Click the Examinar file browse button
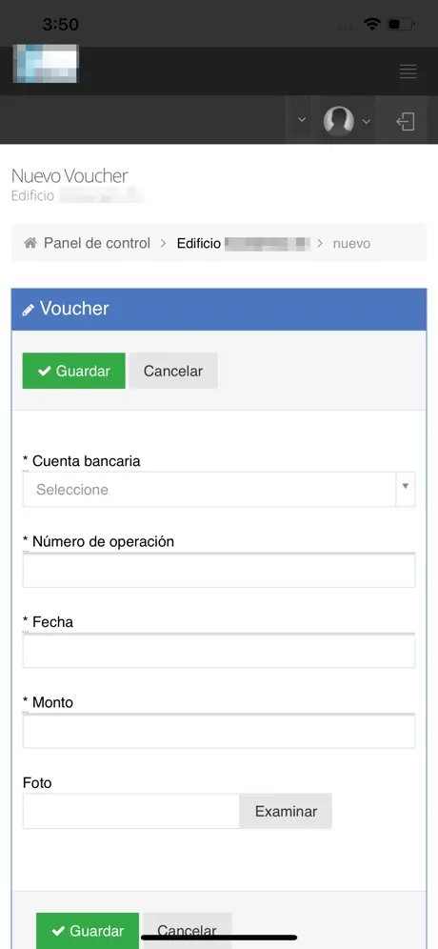 (286, 811)
